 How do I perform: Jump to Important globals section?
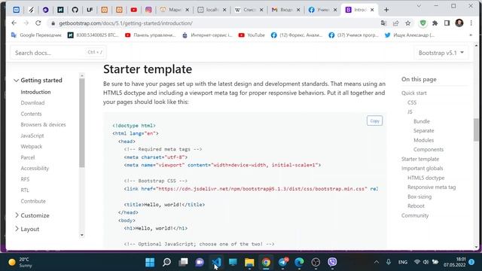(422, 168)
